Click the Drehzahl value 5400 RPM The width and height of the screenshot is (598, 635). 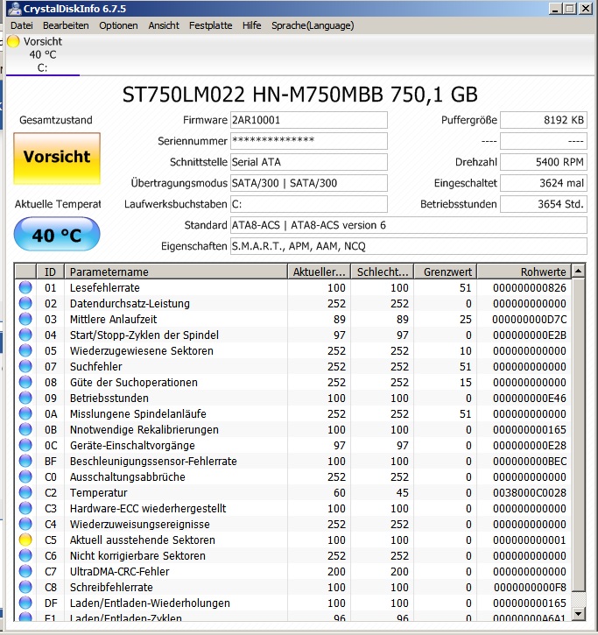pyautogui.click(x=544, y=162)
